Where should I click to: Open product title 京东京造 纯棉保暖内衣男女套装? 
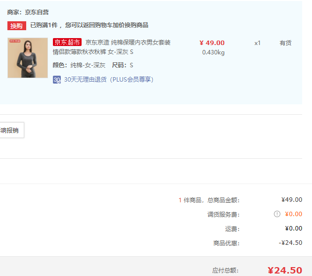click(x=128, y=43)
